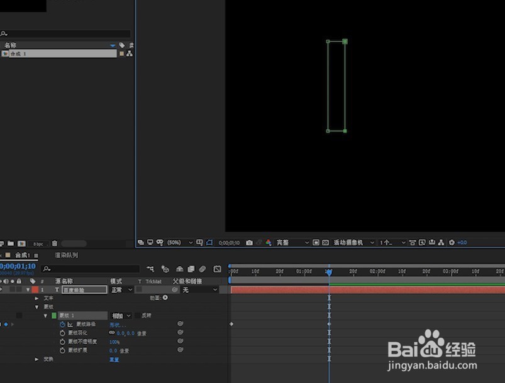505x383 pixels.
Task: Toggle the pixel aspect ratio correction icon
Action: pos(413,242)
